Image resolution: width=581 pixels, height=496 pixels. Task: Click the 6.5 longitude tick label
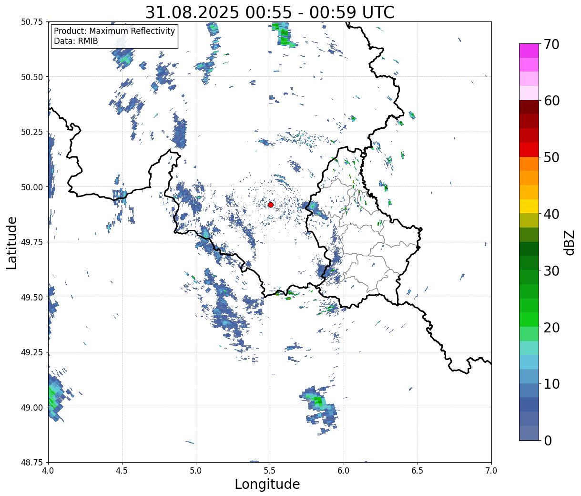point(418,470)
